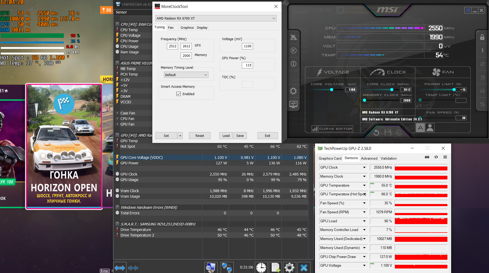Click GPU-Z refresh icon
This screenshot has width=489, height=273.
436,157
